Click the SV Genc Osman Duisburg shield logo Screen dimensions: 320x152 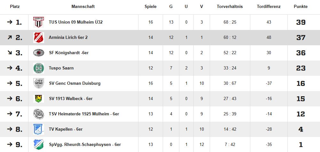tap(39, 83)
